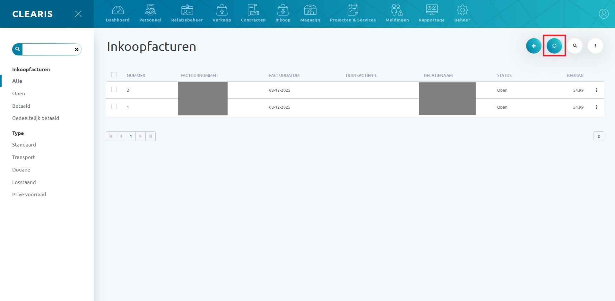Tick the select-all checkbox in table header
Viewport: 615px width, 301px height.
click(114, 75)
